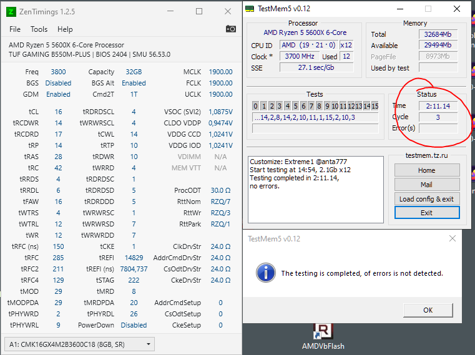The image size is (475, 355).
Task: Click the RttPark value RZQ/1
Action: pos(220,224)
